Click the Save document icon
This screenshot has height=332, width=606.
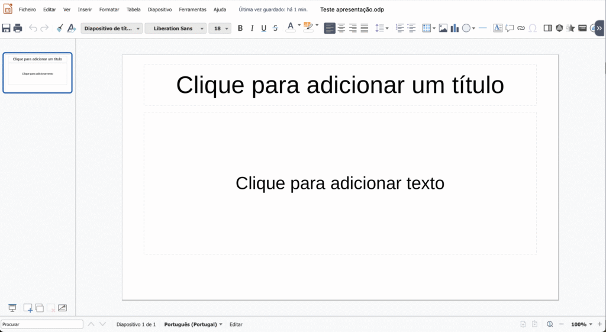(x=7, y=28)
